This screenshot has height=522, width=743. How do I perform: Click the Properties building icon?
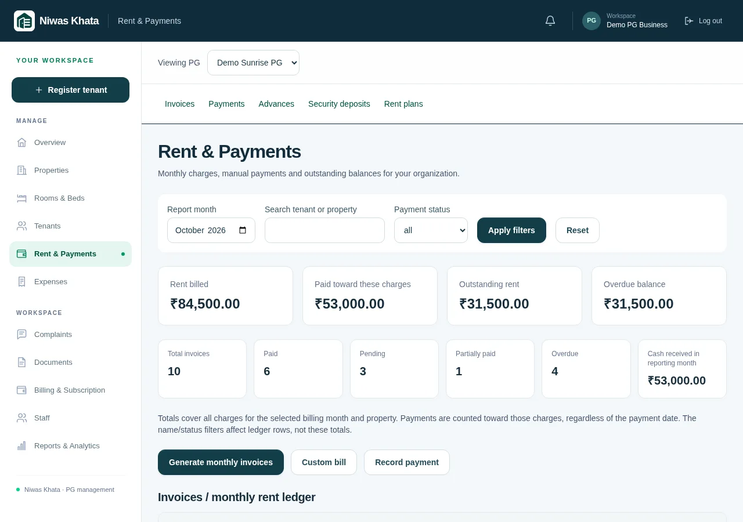point(22,170)
